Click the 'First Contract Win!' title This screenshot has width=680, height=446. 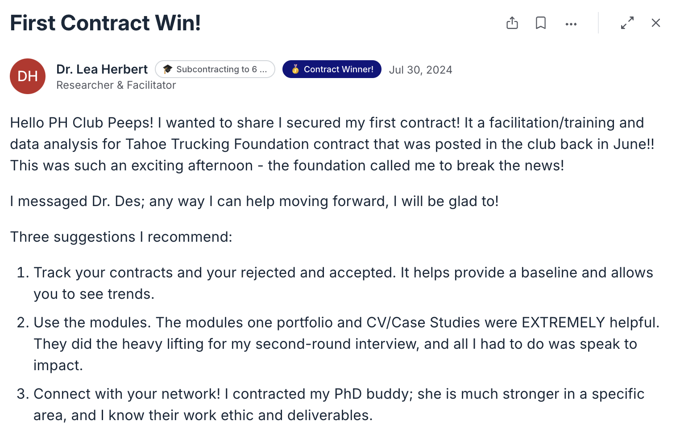[x=105, y=23]
